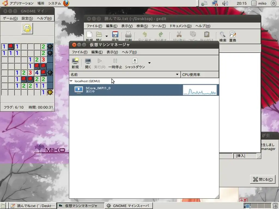
Task: Launch Firefox from the top panel
Action: pyautogui.click(x=66, y=3)
